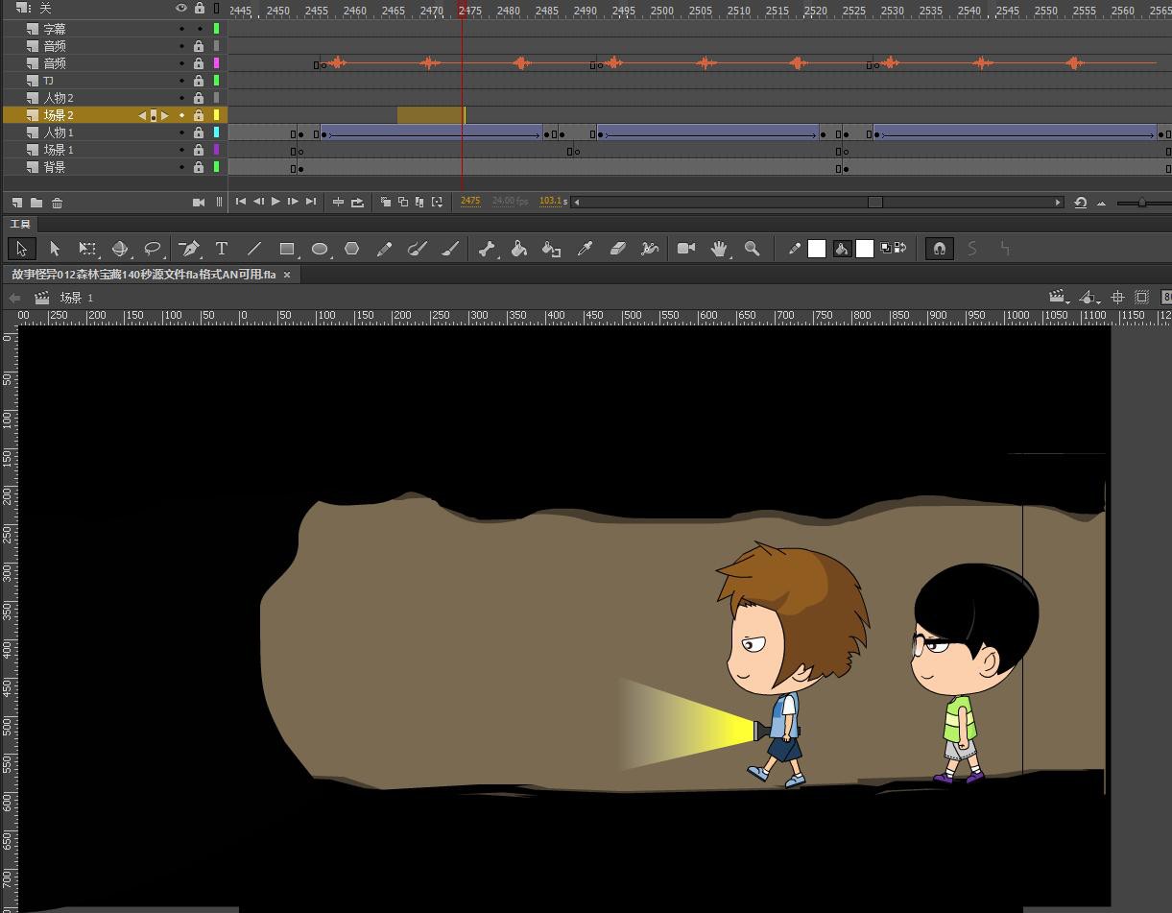
Task: Enable onion skin
Action: tap(385, 202)
